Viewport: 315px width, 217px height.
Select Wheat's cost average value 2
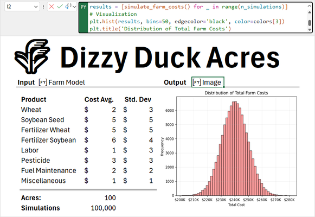[114, 110]
